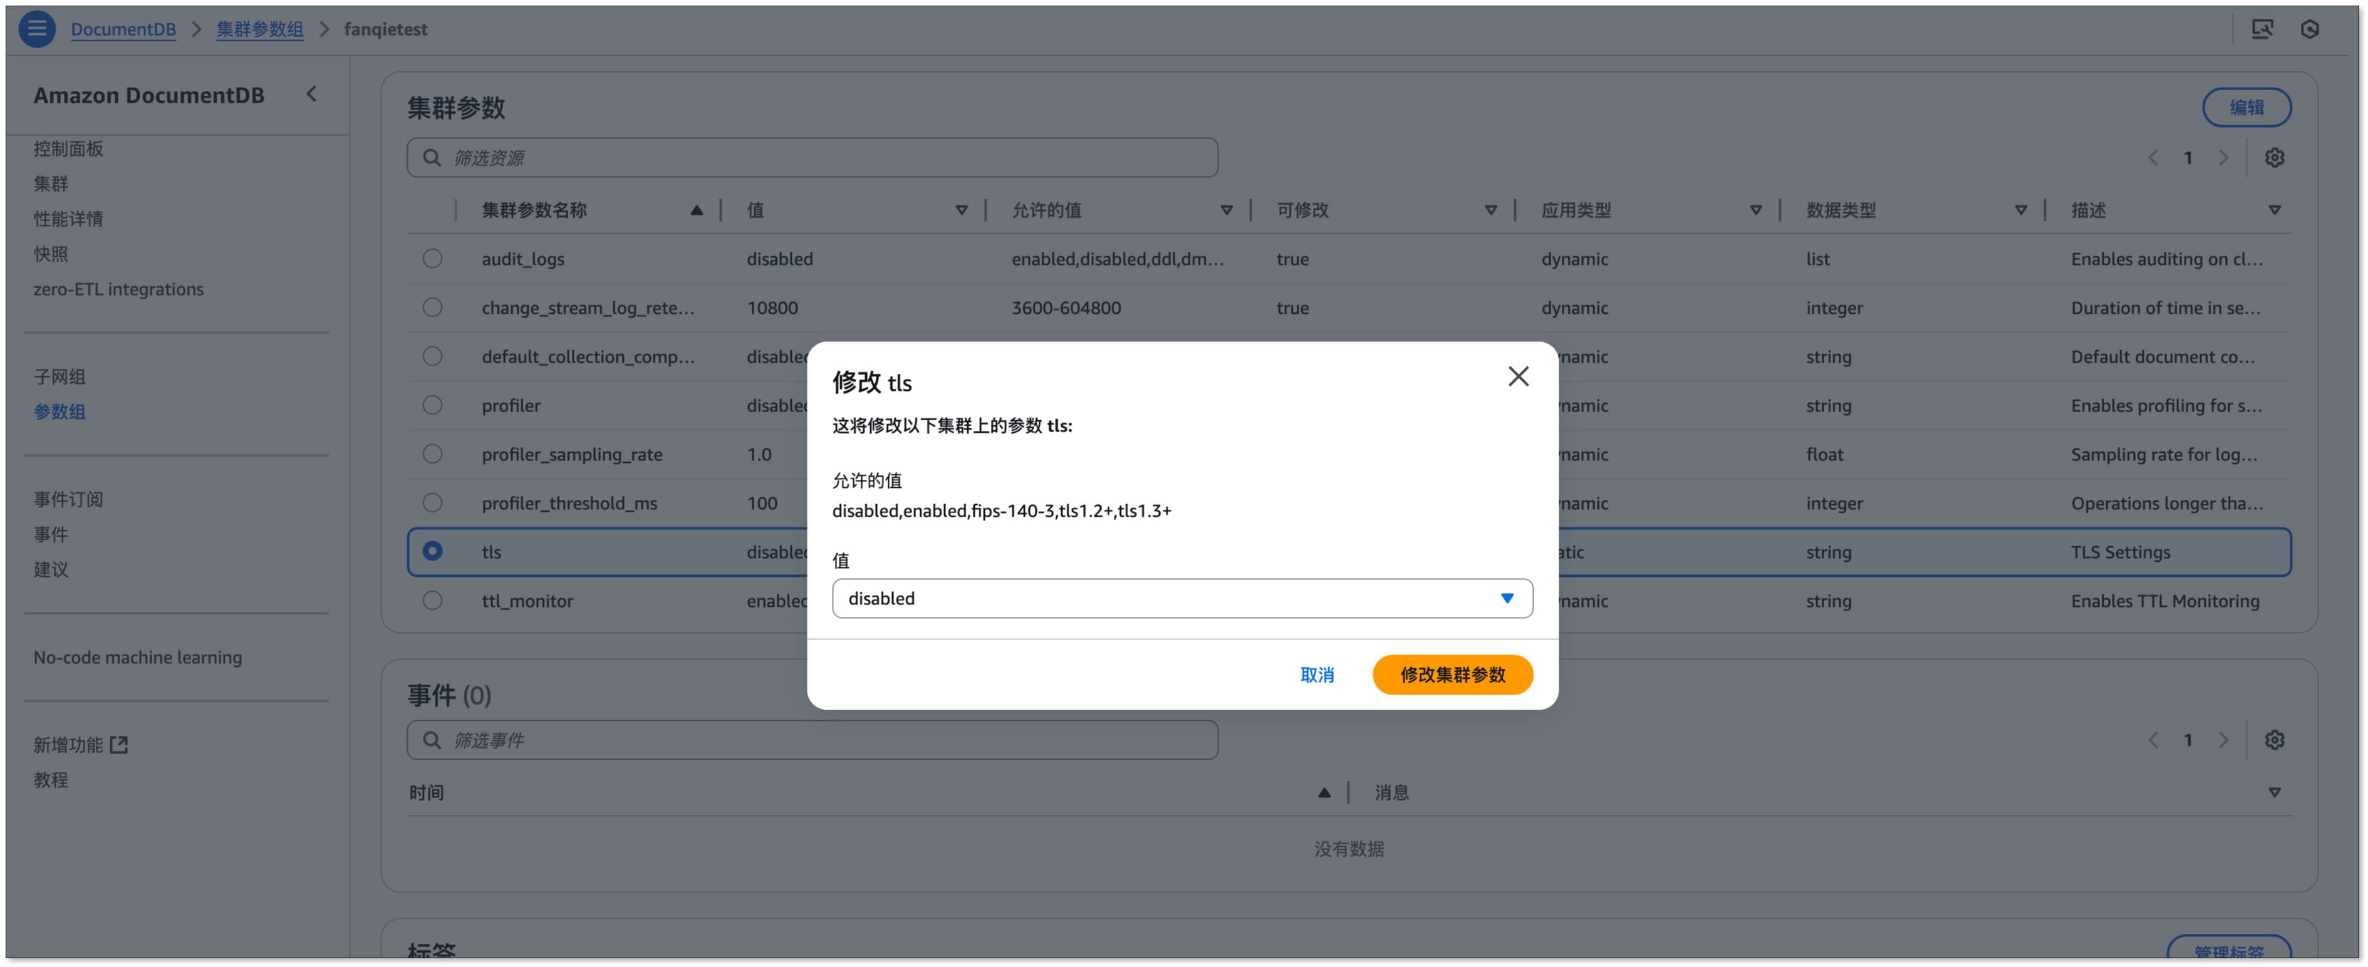The height and width of the screenshot is (967, 2368).
Task: Select the ttl_monitor radio button
Action: pyautogui.click(x=432, y=600)
